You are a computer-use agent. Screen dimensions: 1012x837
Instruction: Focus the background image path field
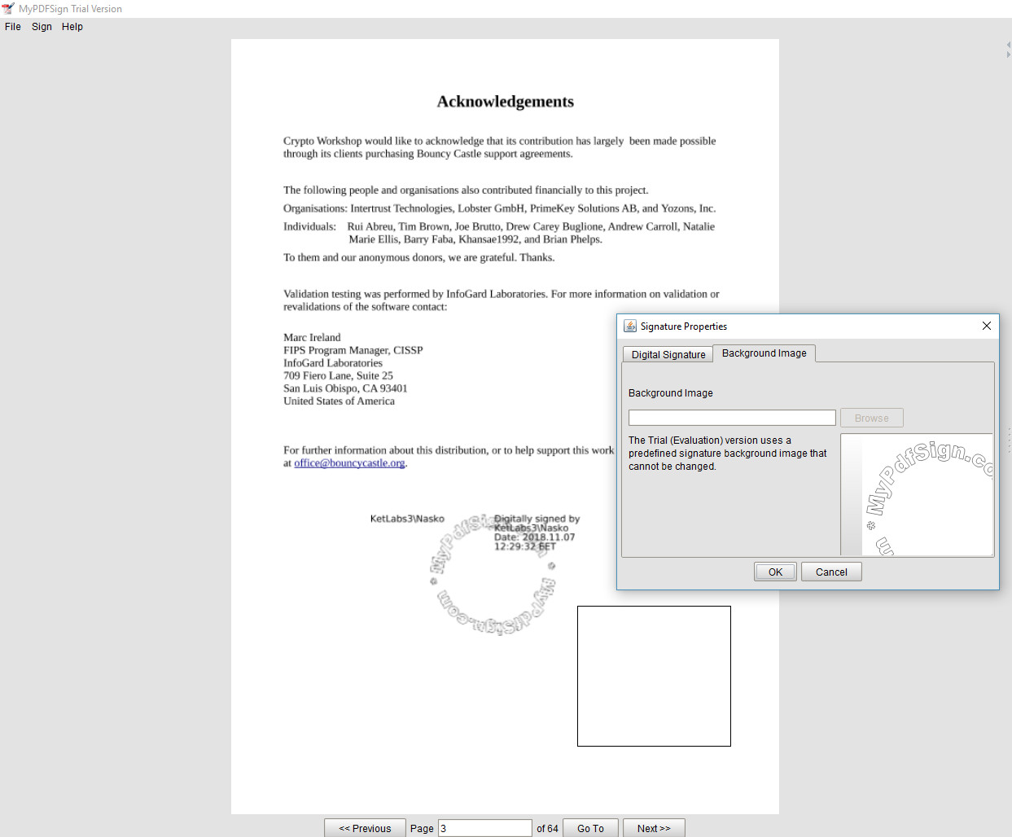(x=732, y=418)
